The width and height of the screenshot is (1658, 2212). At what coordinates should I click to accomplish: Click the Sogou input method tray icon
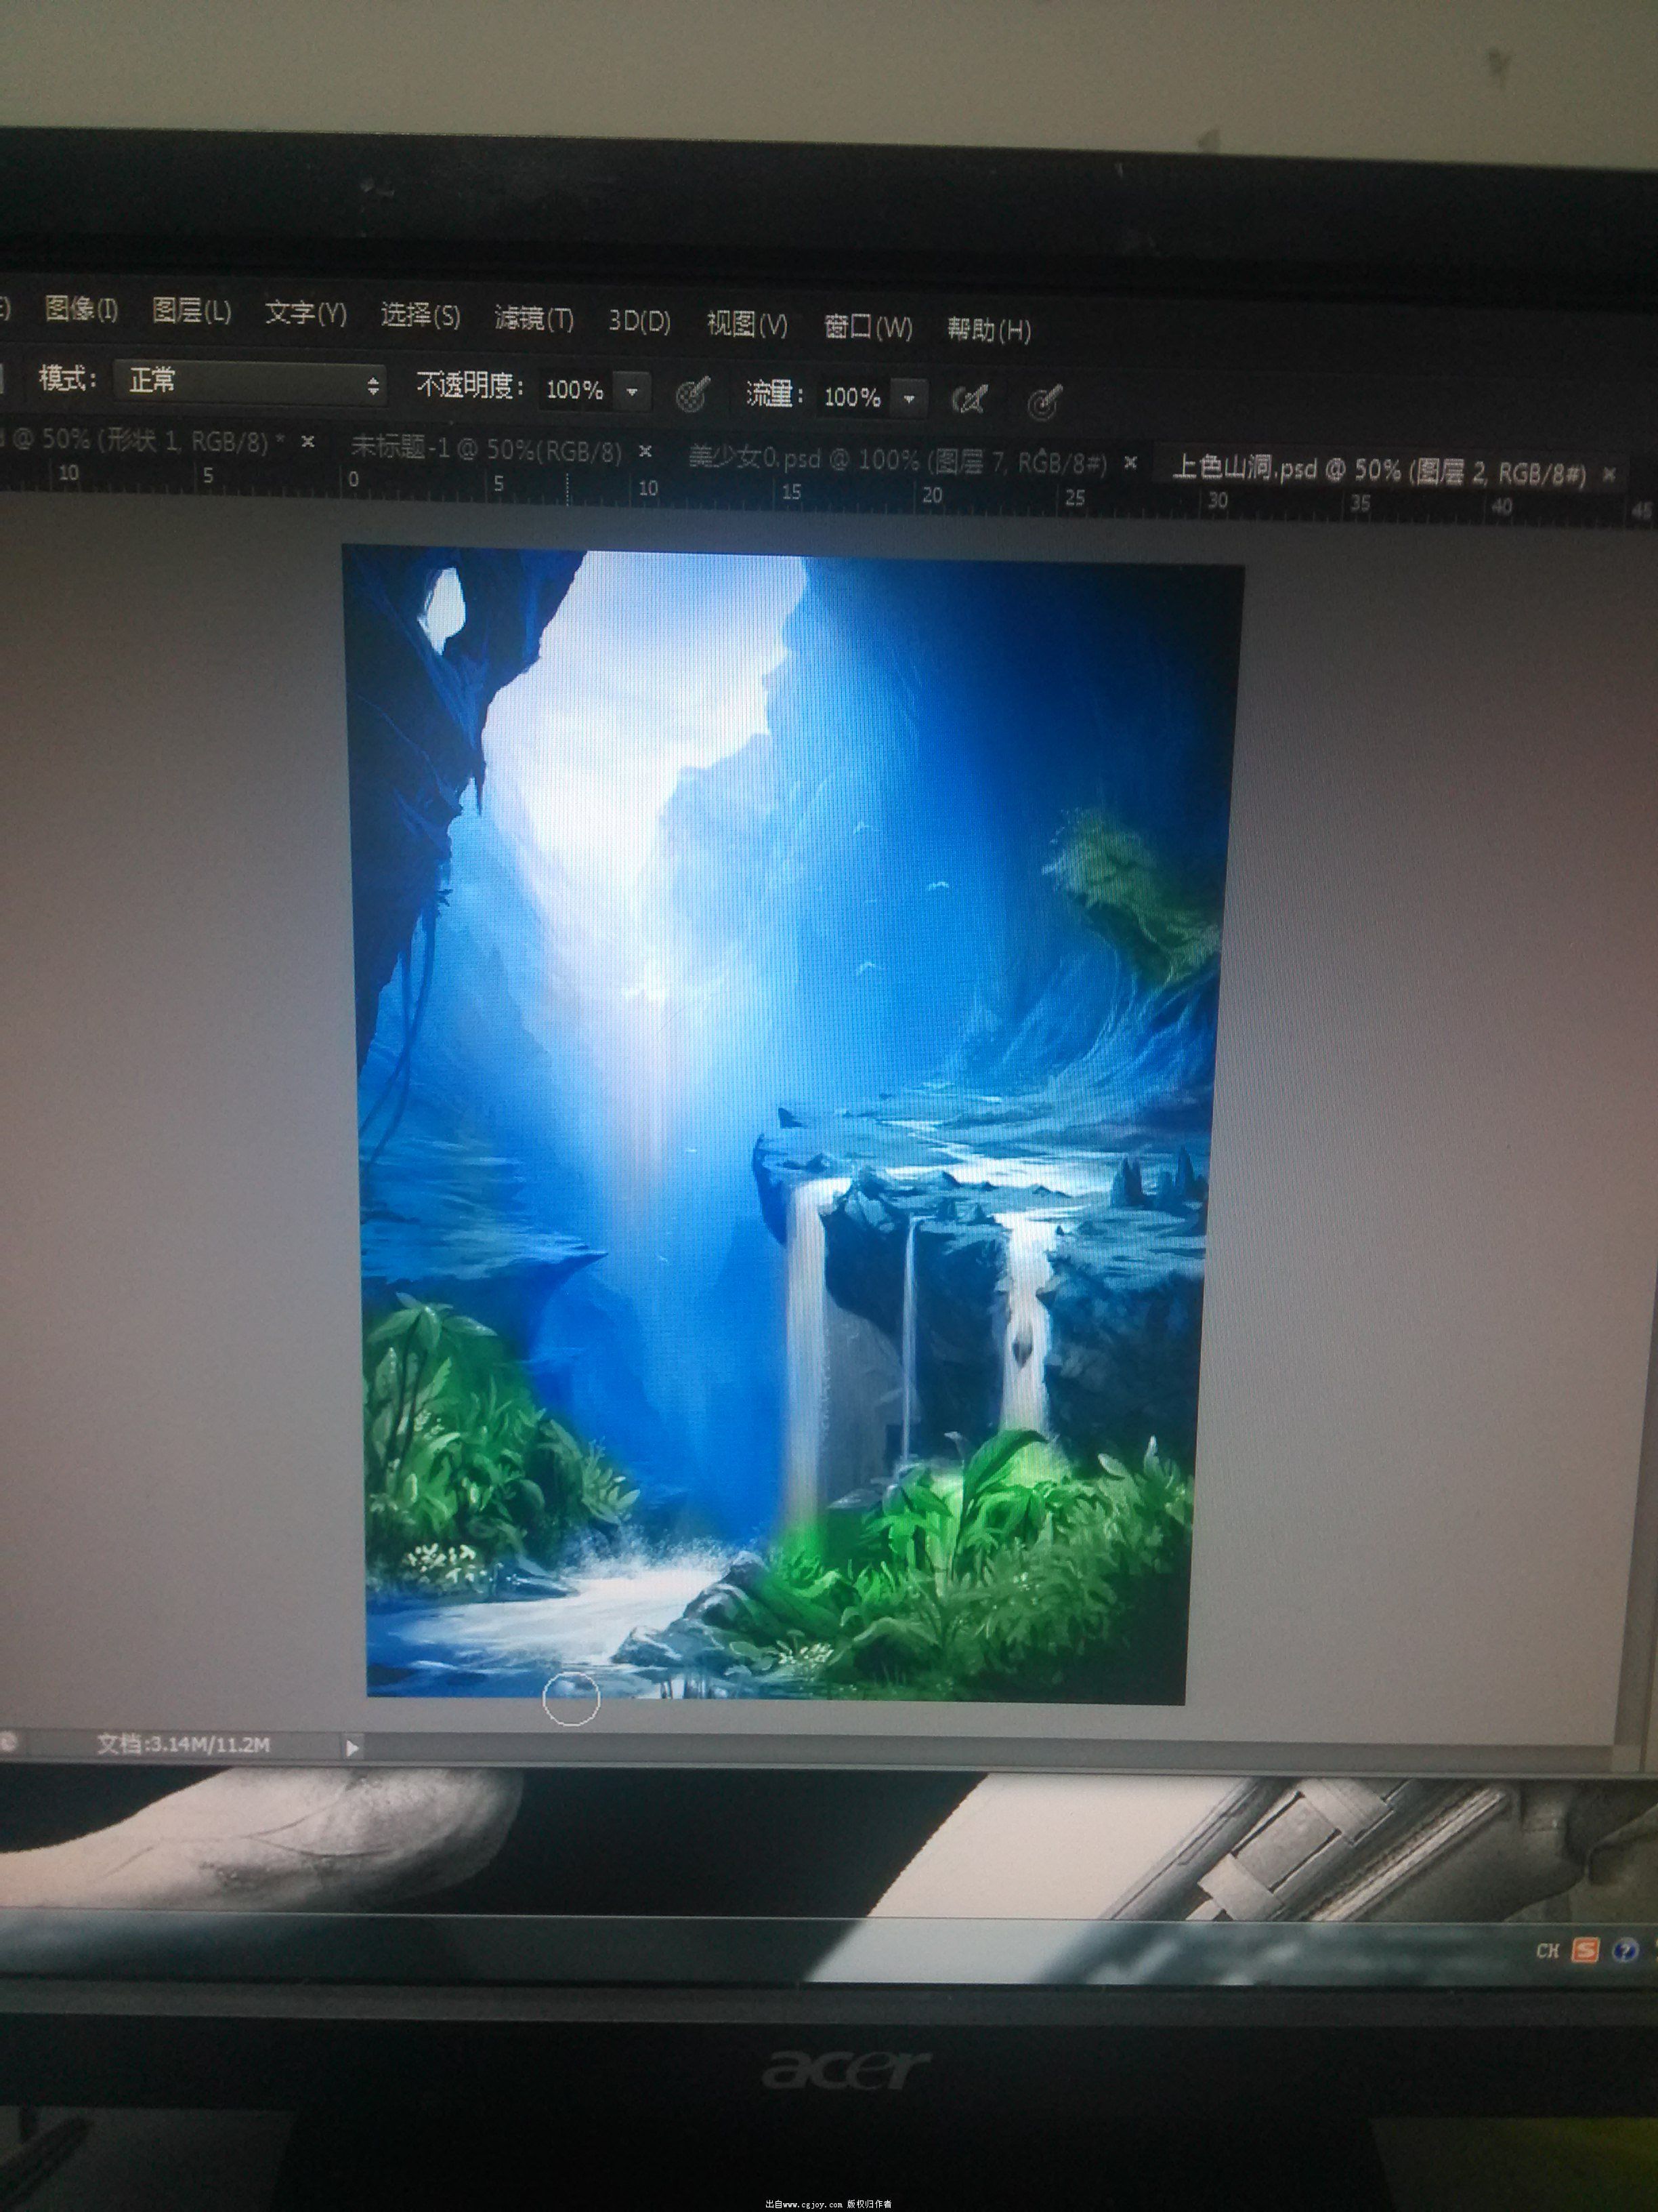[x=1585, y=1950]
